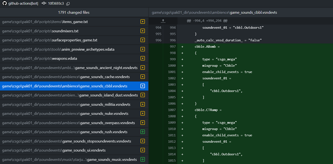Click modified icon for game_sounds_overpass.vsndevts
Viewport: 333px width, 164px height.
(x=143, y=123)
